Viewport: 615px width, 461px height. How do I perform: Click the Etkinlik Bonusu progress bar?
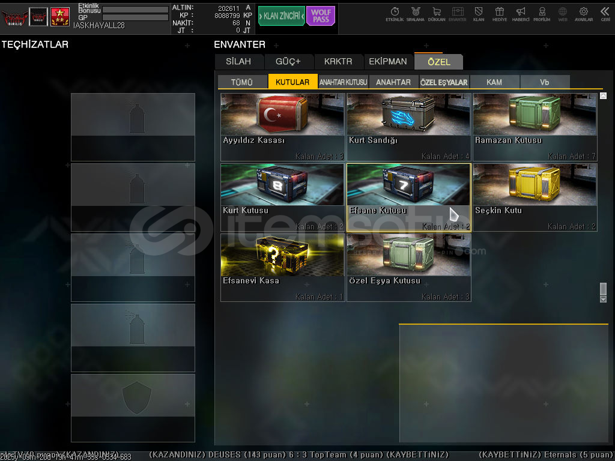[135, 10]
